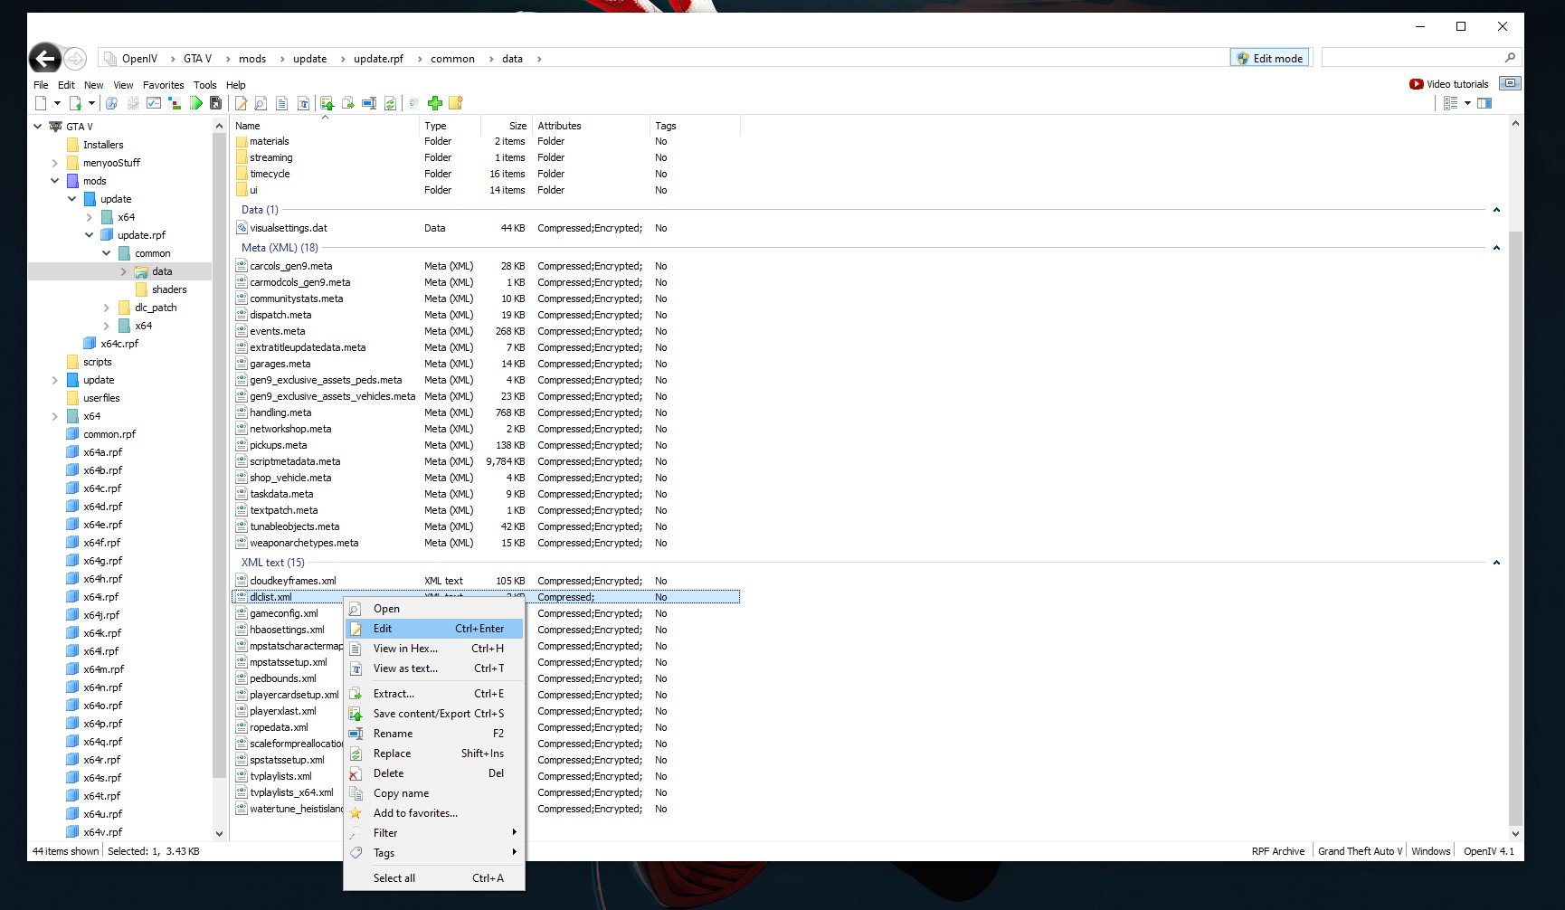
Task: Click the update.rpf breadcrumb segment
Action: tap(378, 59)
